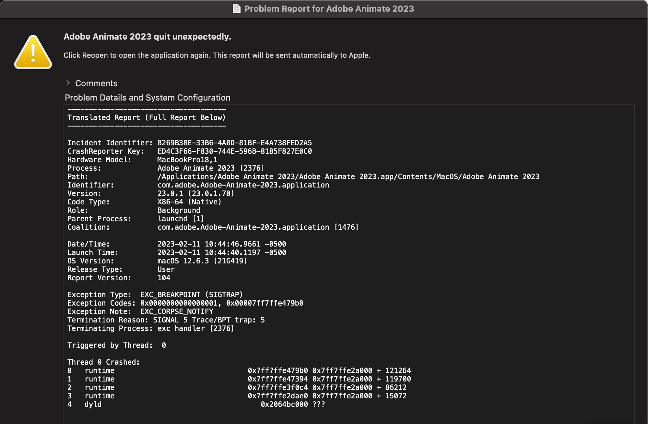Click the MacBookPro18,1 hardware model text
The image size is (648, 424).
tap(187, 160)
